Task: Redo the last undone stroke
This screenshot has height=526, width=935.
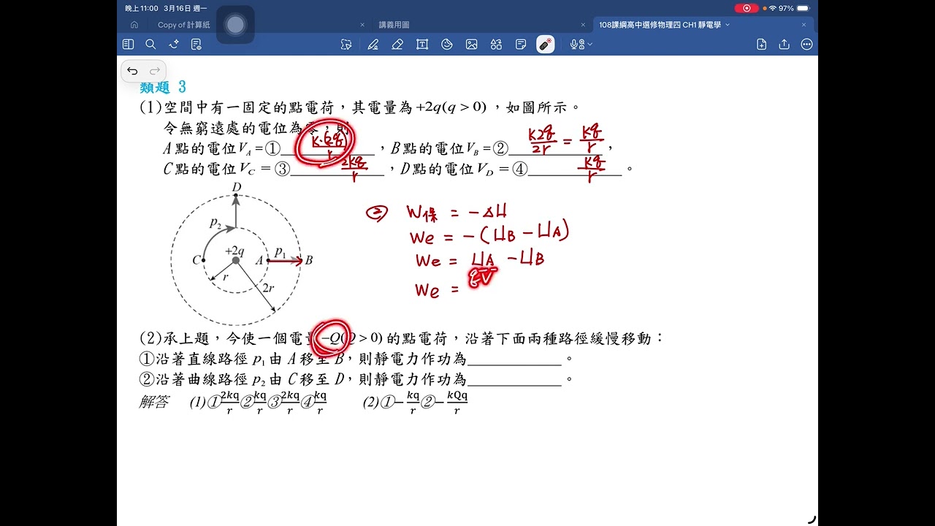Action: pos(154,71)
